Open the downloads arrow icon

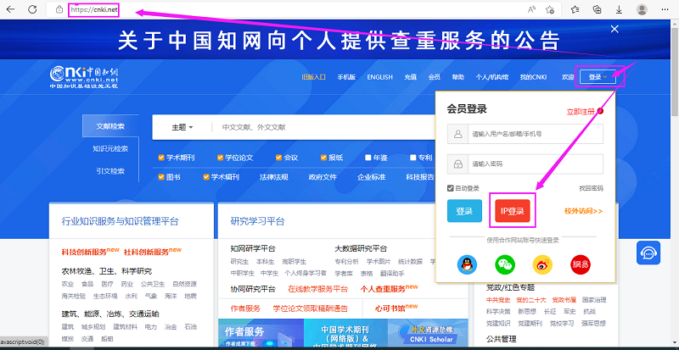click(619, 9)
